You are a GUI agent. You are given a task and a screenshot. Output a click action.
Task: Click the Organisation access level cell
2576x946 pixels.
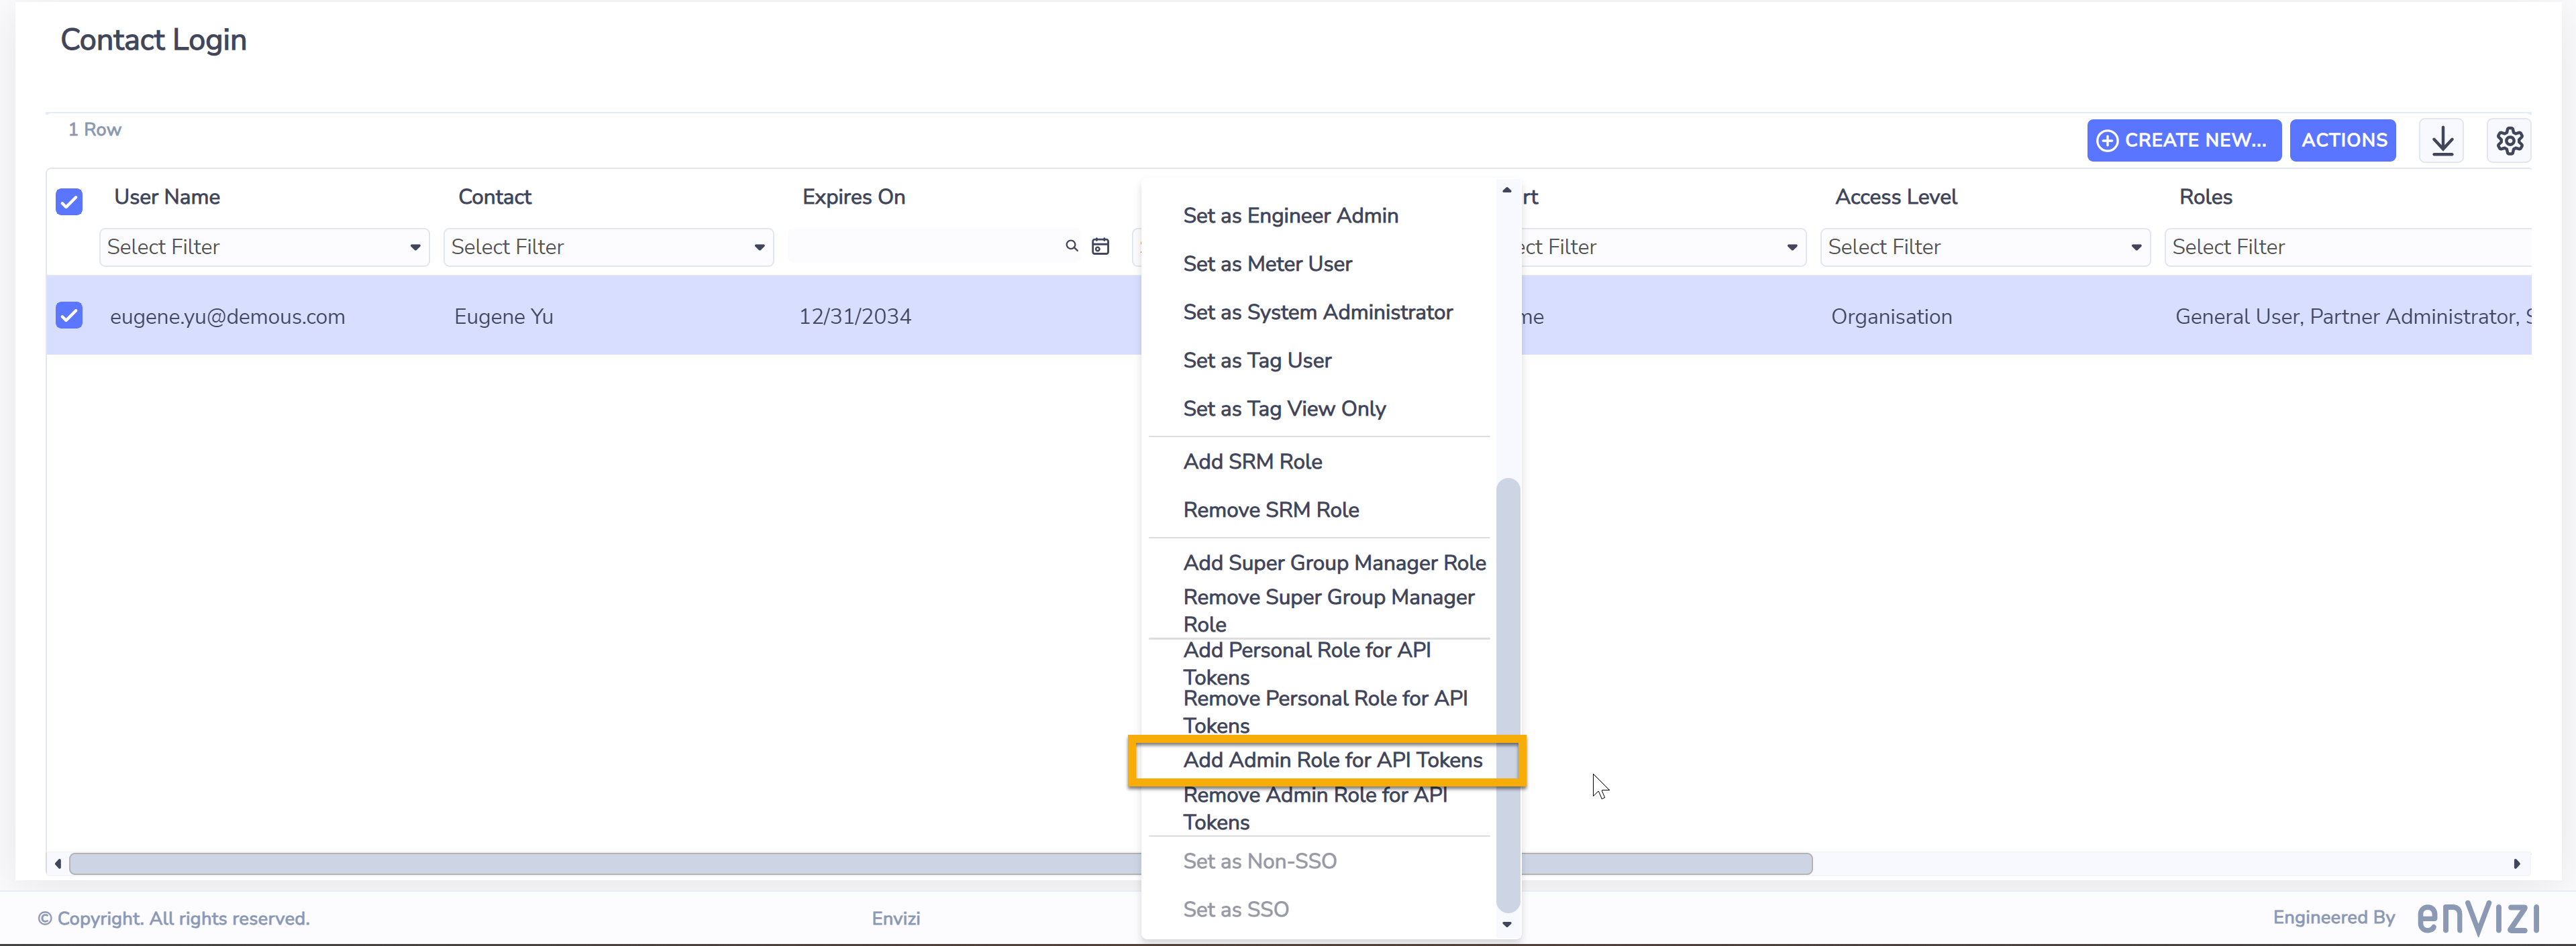[1891, 316]
